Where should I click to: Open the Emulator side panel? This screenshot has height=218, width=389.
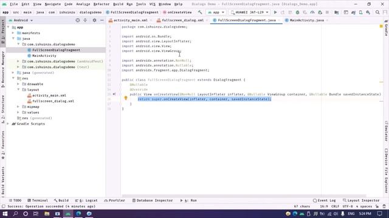pyautogui.click(x=387, y=131)
